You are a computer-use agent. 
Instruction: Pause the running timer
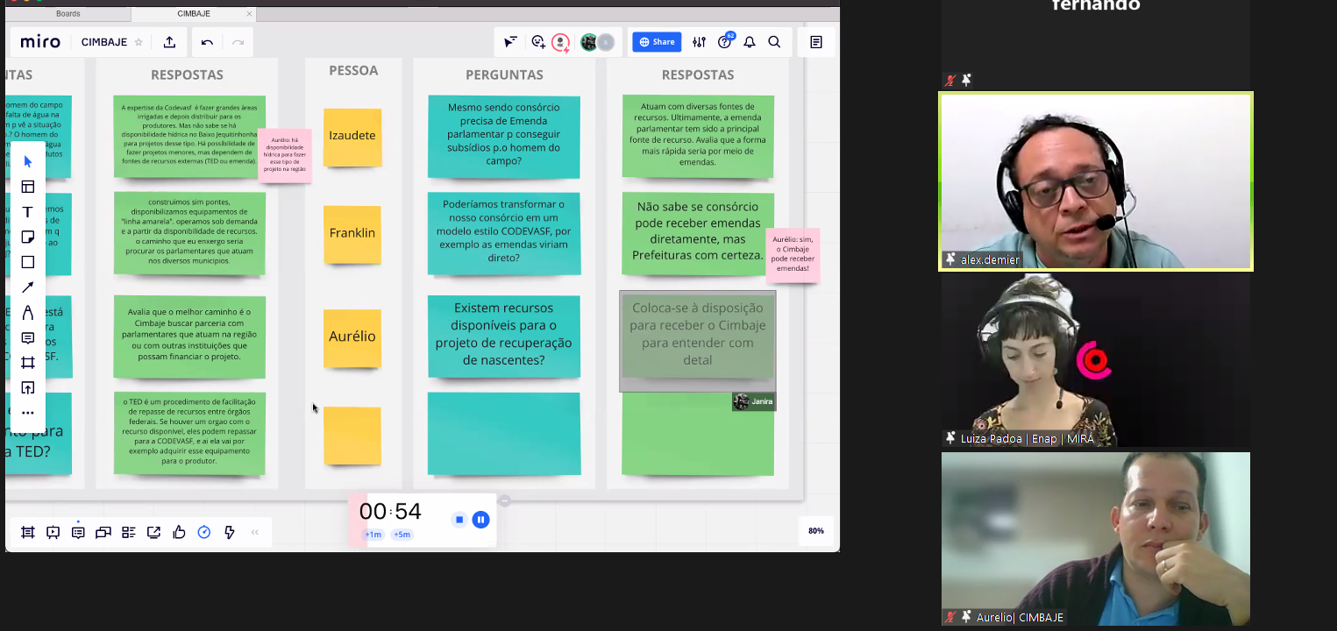point(480,520)
